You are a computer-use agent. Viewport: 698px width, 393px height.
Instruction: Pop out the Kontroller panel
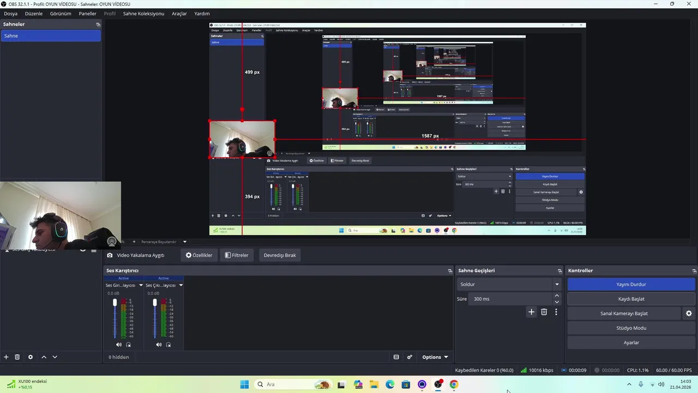(x=694, y=271)
